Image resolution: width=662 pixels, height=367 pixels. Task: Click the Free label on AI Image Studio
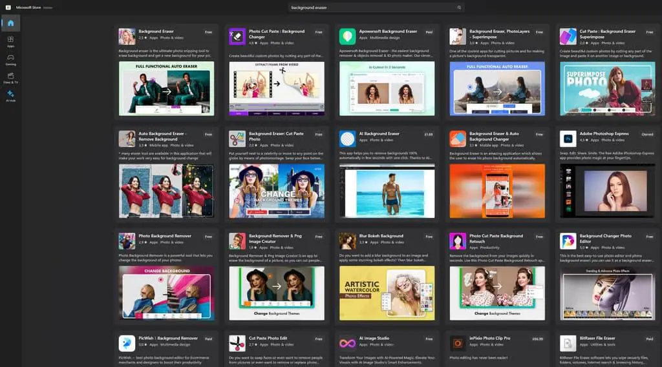tap(429, 339)
